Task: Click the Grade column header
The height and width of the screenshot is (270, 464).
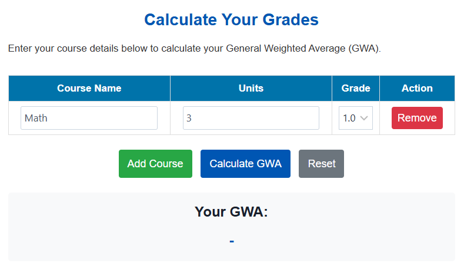Action: [356, 89]
